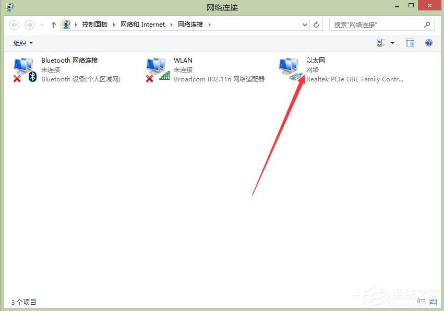The image size is (444, 311).
Task: Go back with the back arrow
Action: [15, 25]
